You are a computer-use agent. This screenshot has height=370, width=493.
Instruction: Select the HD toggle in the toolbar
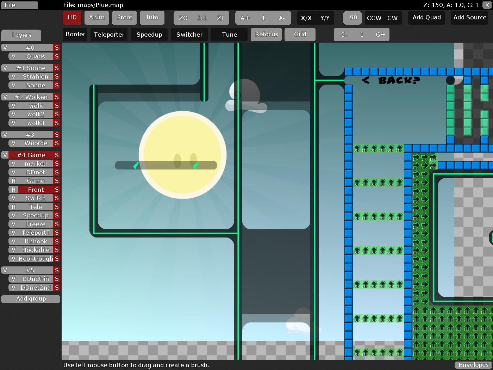click(72, 18)
